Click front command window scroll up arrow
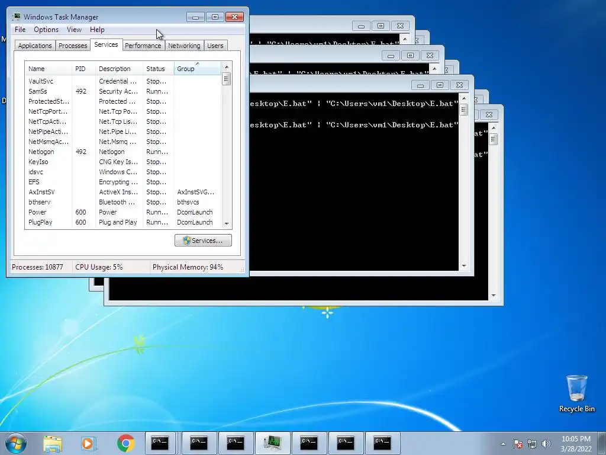This screenshot has width=606, height=455. [x=464, y=98]
